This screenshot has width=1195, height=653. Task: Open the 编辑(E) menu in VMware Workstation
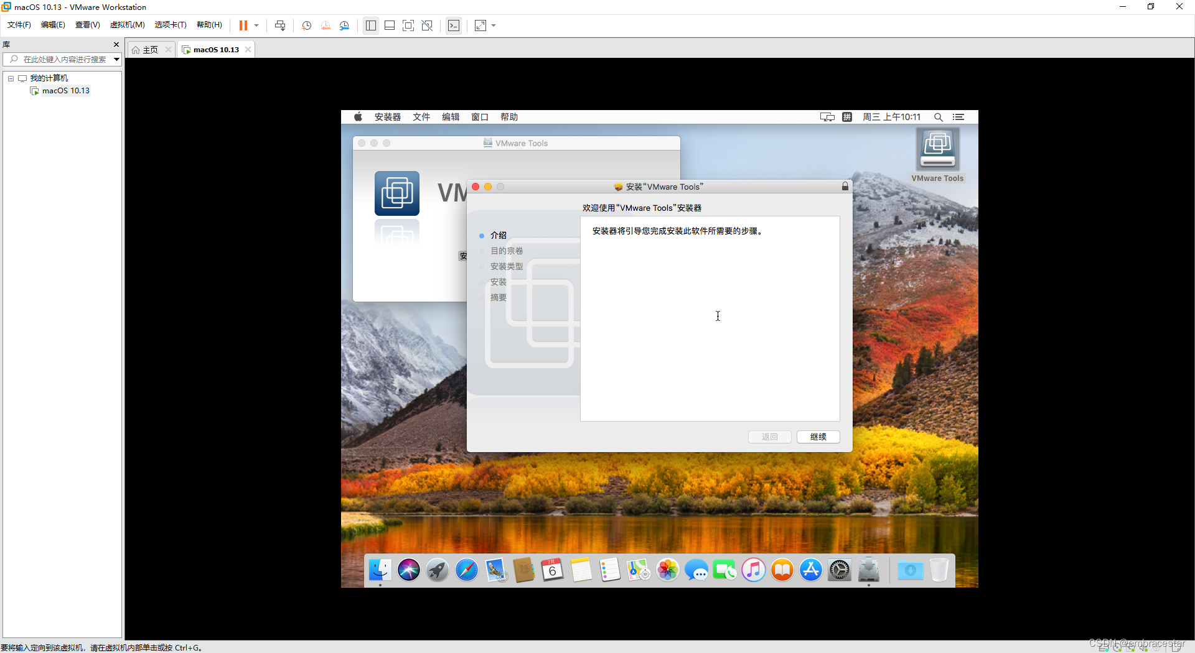coord(53,25)
